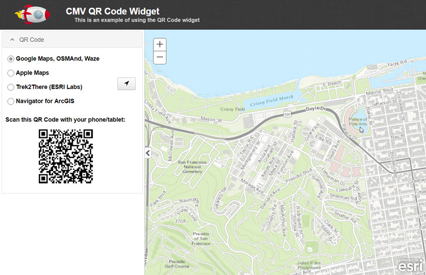Viewport: 426px width, 275px height.
Task: Click the esri logo on the map
Action: (411, 265)
